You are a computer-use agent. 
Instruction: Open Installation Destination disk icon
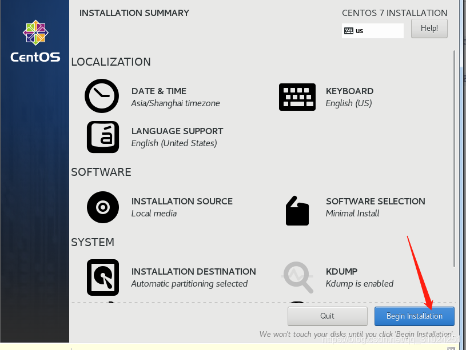click(x=103, y=277)
